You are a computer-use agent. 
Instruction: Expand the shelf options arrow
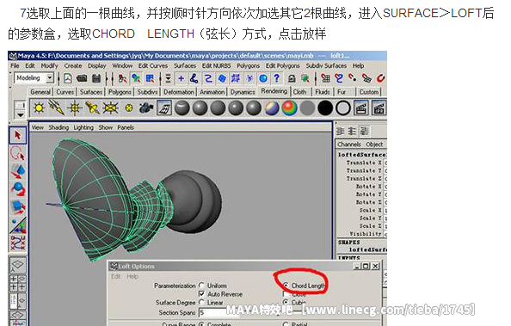click(x=20, y=114)
